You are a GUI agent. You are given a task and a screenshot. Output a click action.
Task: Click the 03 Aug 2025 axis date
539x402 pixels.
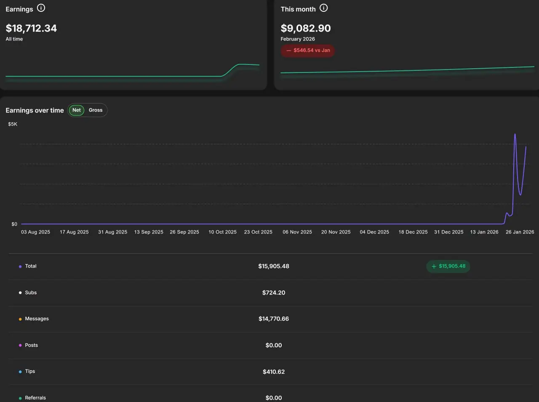pyautogui.click(x=35, y=232)
